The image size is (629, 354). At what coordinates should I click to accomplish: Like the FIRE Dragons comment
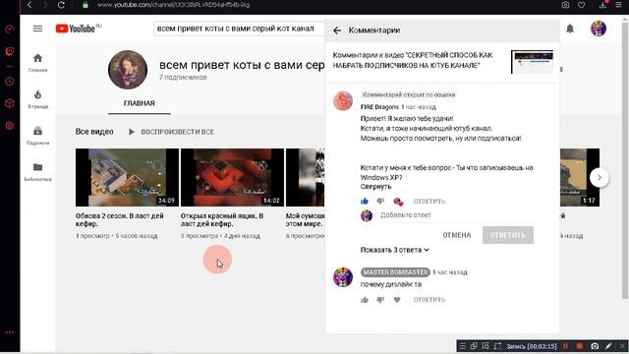point(365,201)
